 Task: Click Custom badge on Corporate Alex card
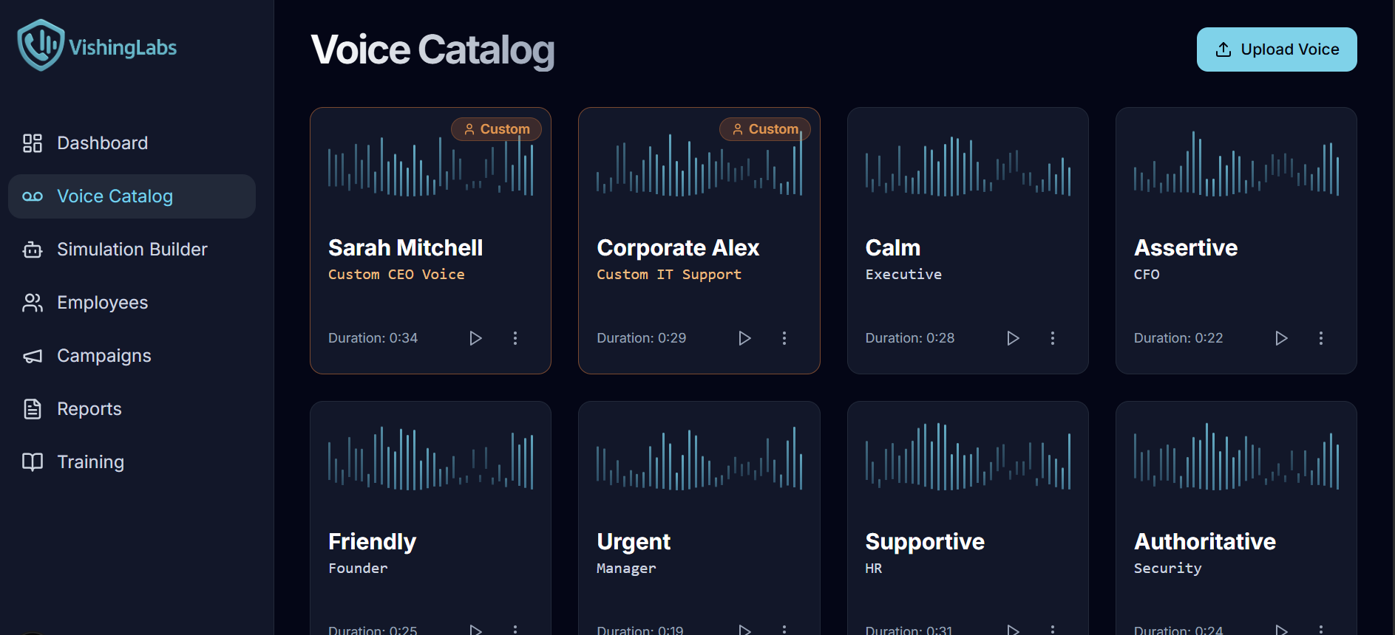(765, 129)
